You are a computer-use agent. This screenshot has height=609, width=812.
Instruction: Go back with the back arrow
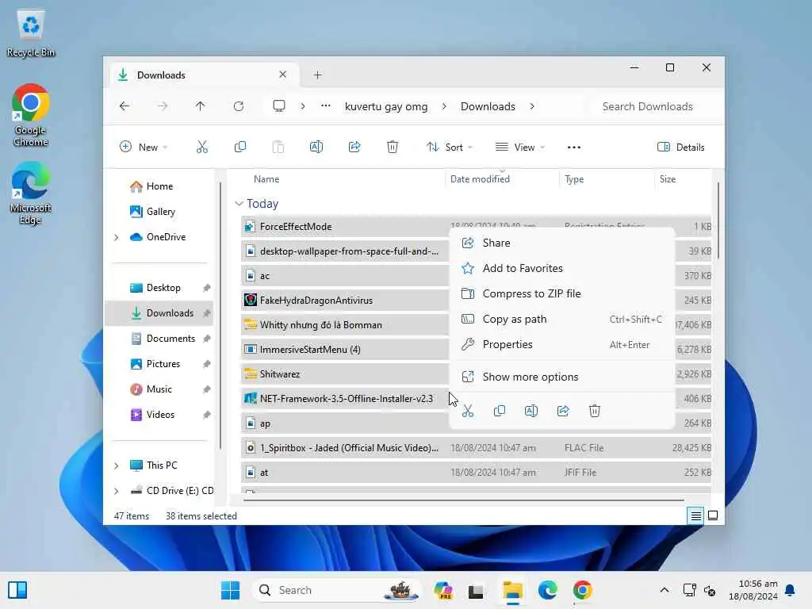(x=124, y=106)
